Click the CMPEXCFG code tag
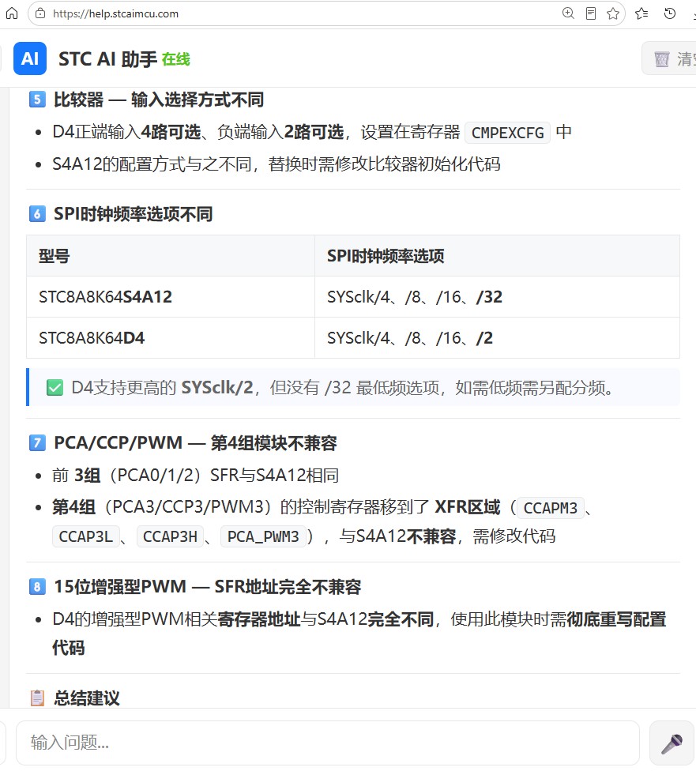 coord(508,133)
